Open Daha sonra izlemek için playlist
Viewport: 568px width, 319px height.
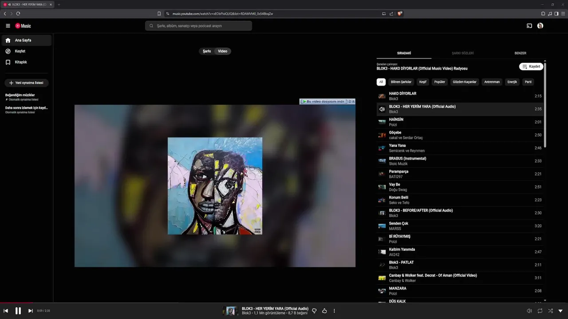26,110
